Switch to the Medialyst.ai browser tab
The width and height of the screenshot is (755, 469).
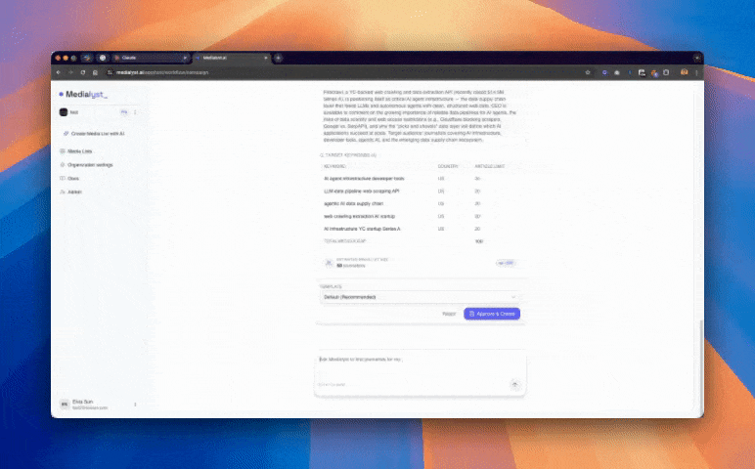[231, 58]
